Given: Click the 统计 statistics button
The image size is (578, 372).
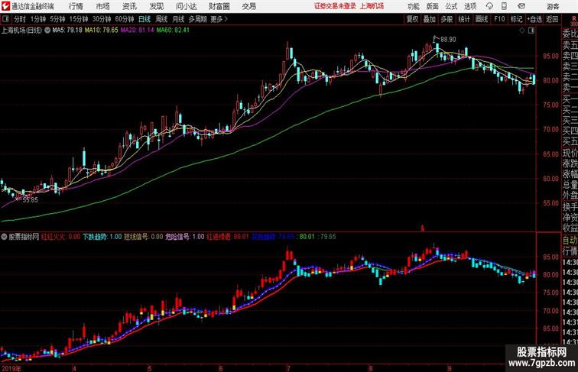Looking at the screenshot, I should click(x=464, y=19).
